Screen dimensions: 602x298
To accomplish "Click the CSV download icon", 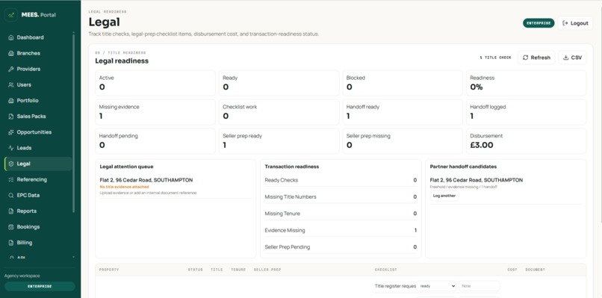I will coord(565,58).
